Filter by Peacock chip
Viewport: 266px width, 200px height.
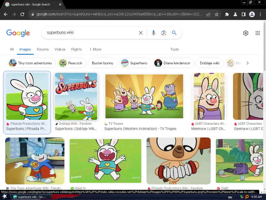coord(72,63)
